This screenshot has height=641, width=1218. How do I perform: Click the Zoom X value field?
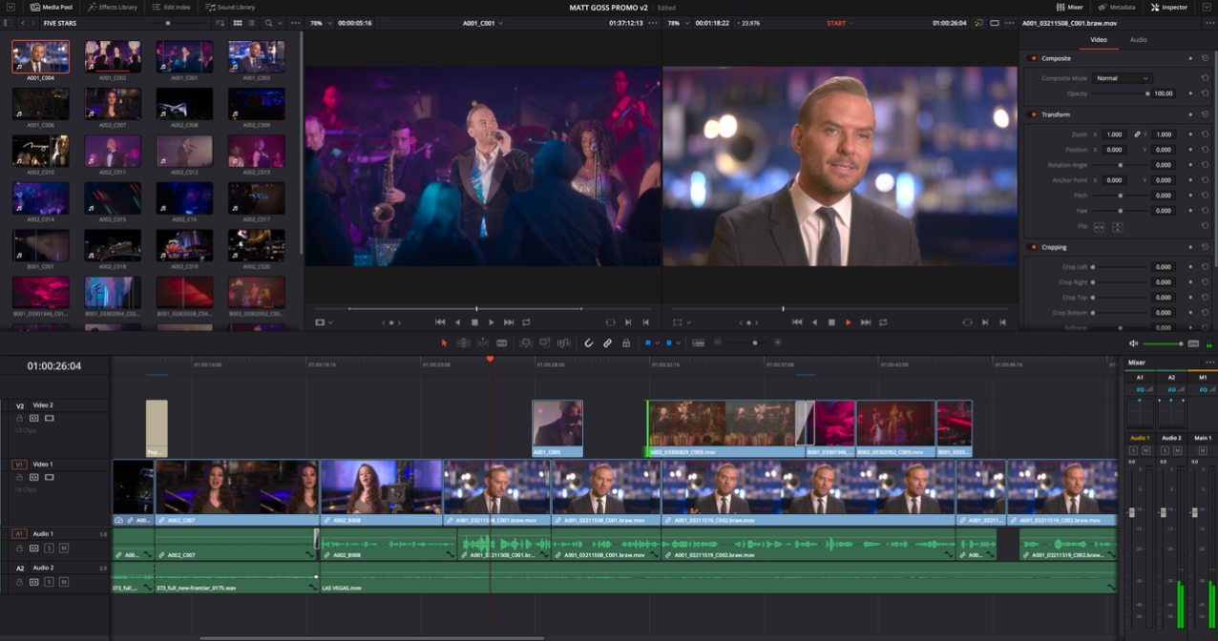[1114, 134]
